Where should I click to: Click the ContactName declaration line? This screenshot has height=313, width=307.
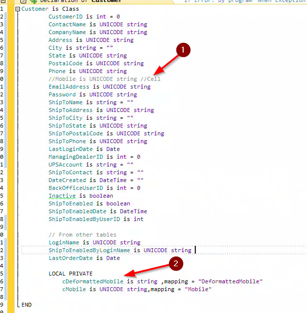click(x=98, y=24)
